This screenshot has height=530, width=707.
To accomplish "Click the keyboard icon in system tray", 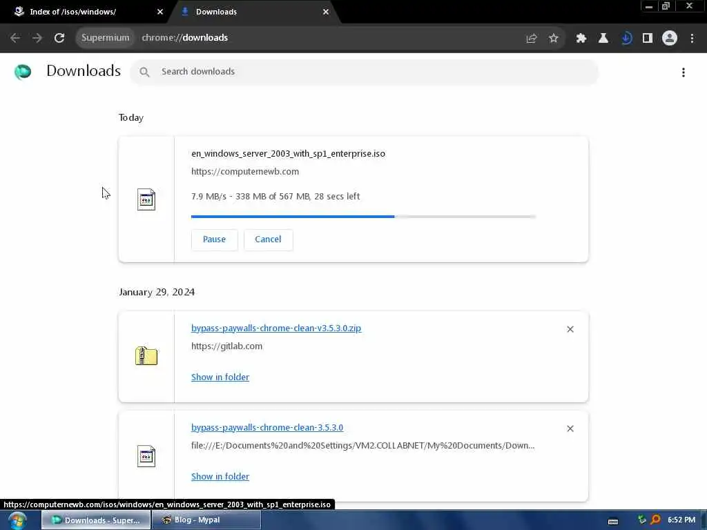I will pyautogui.click(x=613, y=522).
